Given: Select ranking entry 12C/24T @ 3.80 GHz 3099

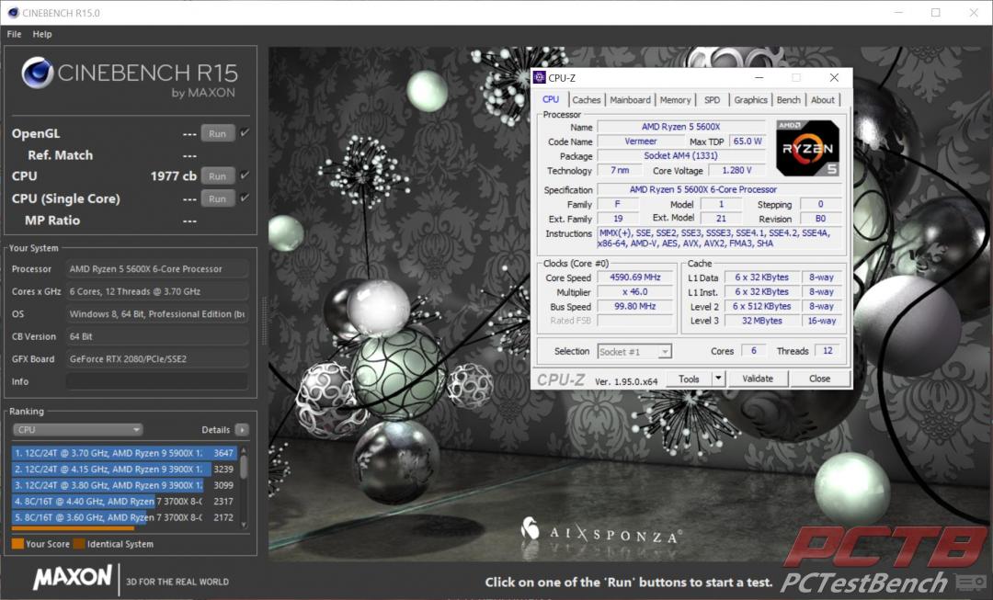Looking at the screenshot, I should pos(124,485).
